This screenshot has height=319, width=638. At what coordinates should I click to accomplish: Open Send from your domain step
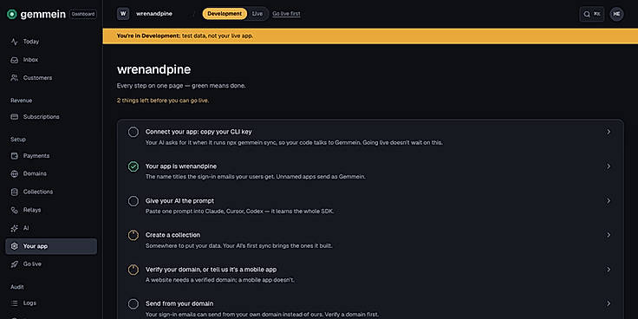[x=179, y=304]
